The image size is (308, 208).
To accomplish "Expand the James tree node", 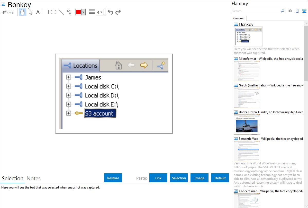I will (x=68, y=77).
